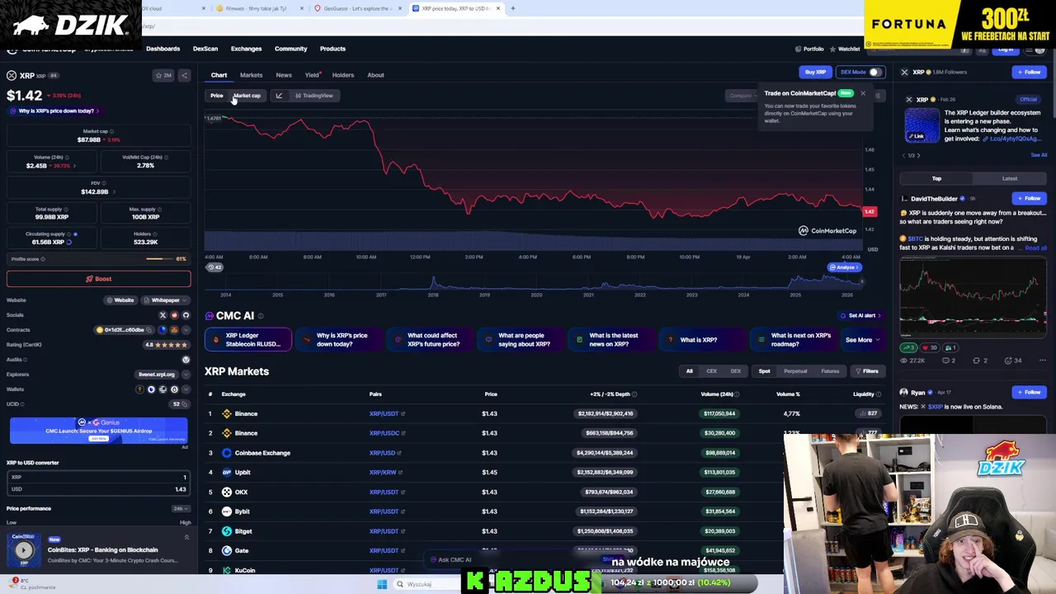The image size is (1056, 594).
Task: Play the CoinBites XRP video
Action: pyautogui.click(x=23, y=550)
